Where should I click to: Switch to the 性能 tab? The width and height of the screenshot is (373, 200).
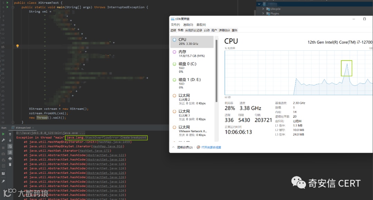181,30
